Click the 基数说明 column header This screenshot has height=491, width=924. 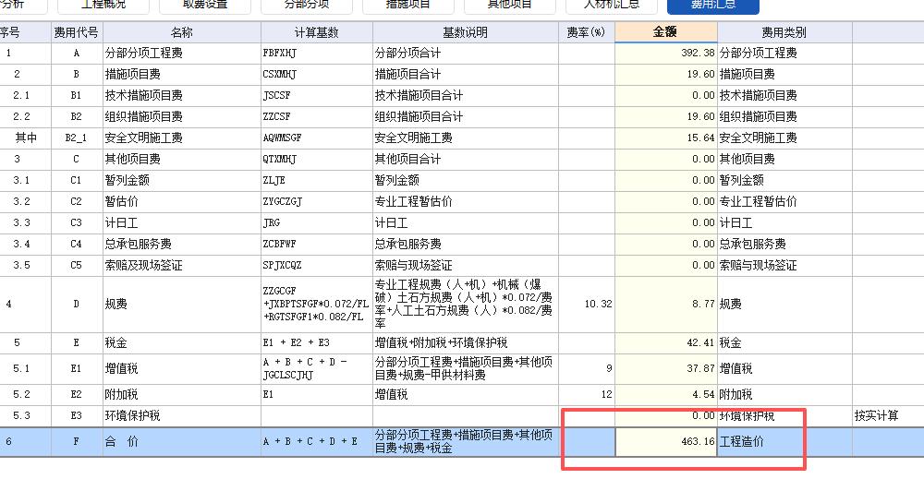tap(466, 32)
